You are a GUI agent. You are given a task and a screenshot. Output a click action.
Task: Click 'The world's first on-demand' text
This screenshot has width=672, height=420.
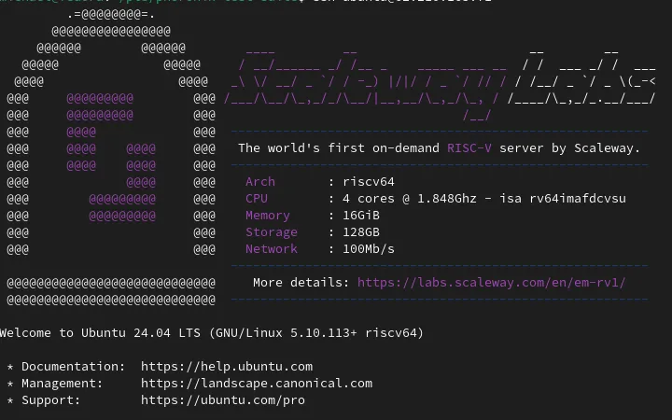click(x=339, y=148)
